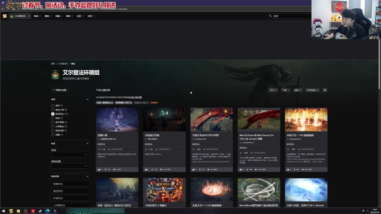Viewport: 381px width, 214px height.
Task: Click the Elden Ring game icon beside title
Action: pos(55,75)
